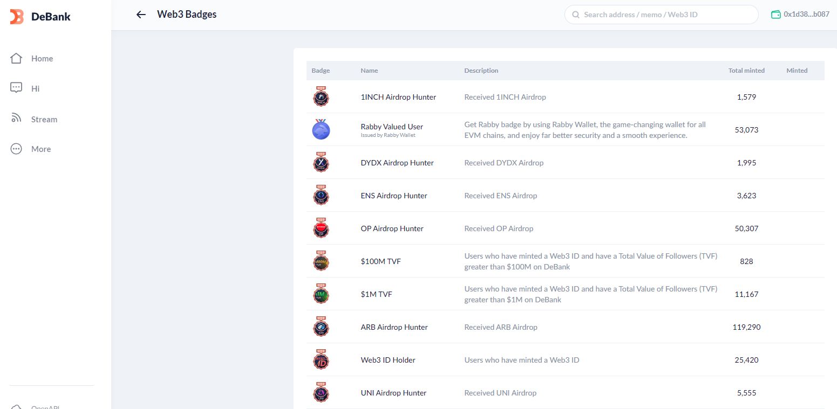Viewport: 837px width, 409px height.
Task: Click the total minted value 11,167
Action: (746, 294)
